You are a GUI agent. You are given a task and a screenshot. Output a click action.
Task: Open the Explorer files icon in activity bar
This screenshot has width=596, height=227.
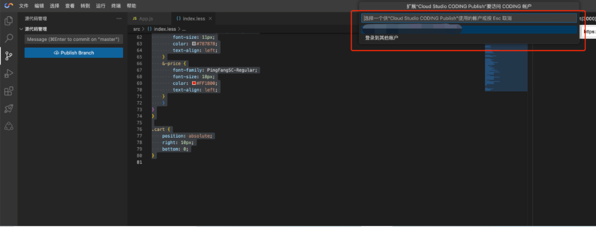click(9, 21)
